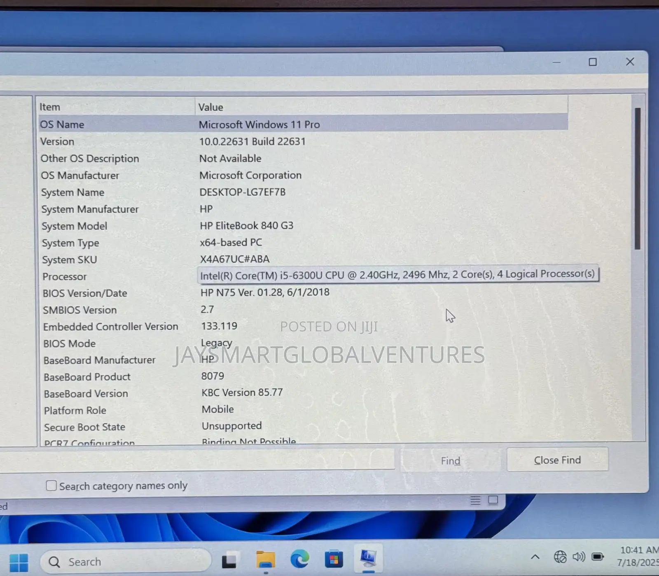Click the Find button

coord(451,460)
